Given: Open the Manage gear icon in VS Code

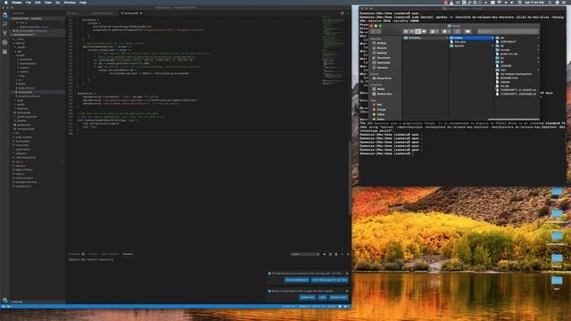Looking at the screenshot, I should point(4,300).
